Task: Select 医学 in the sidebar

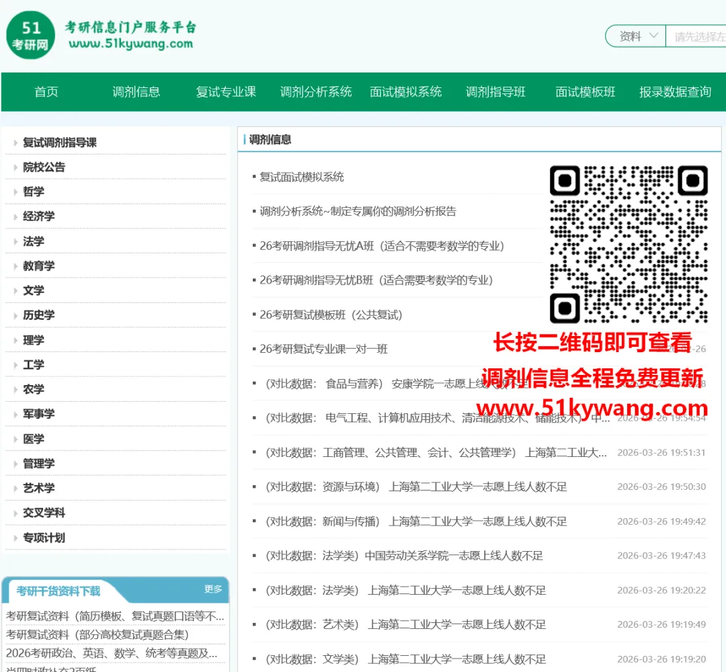Action: coord(34,439)
